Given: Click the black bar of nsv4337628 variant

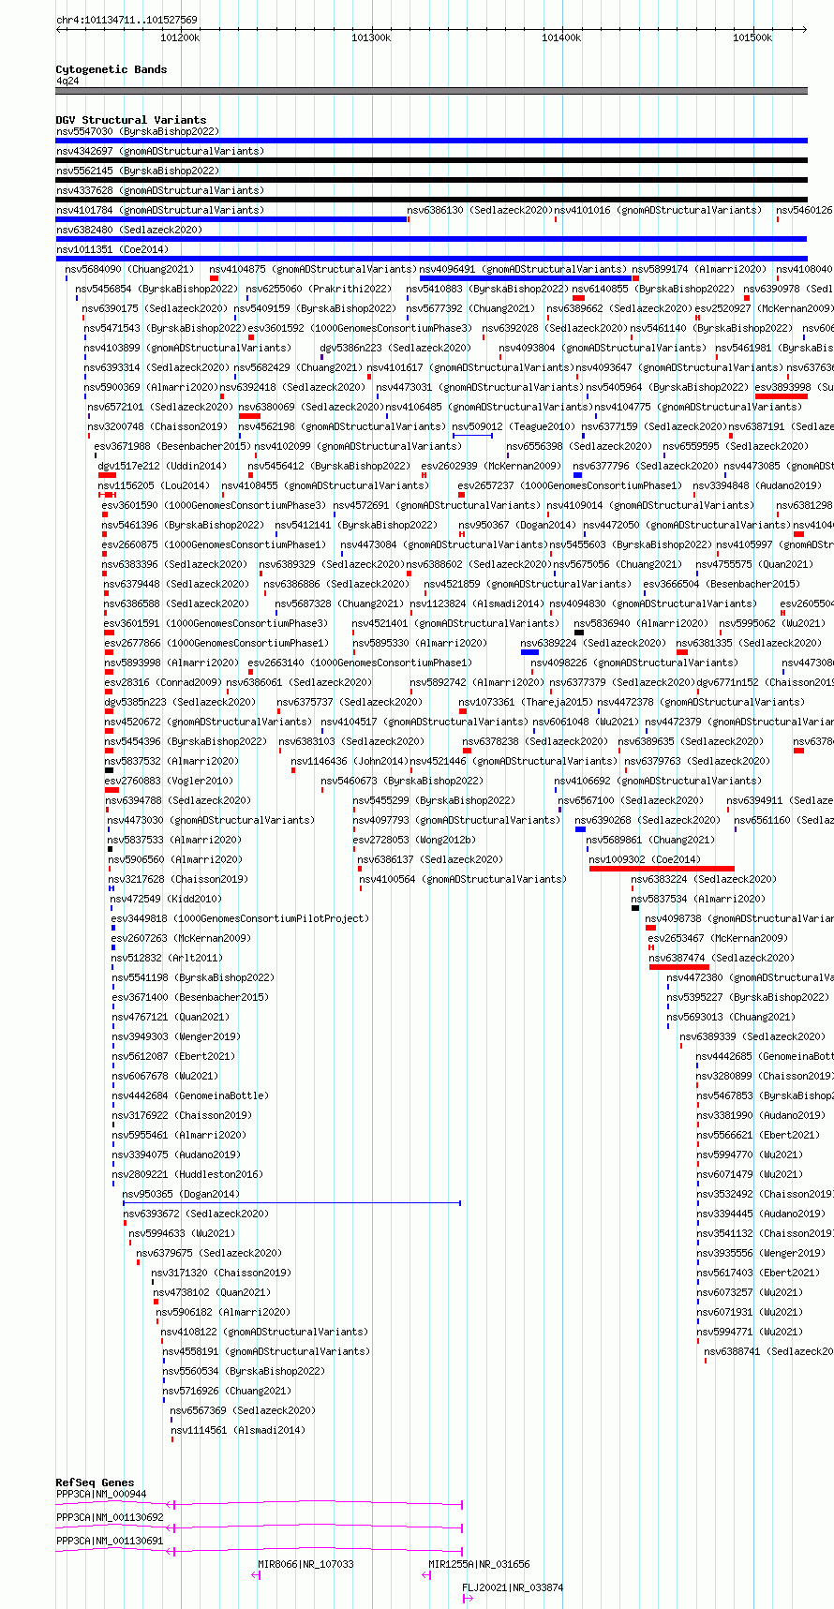Looking at the screenshot, I should [431, 200].
